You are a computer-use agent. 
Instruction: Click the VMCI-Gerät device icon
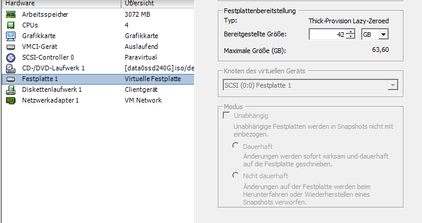click(11, 47)
